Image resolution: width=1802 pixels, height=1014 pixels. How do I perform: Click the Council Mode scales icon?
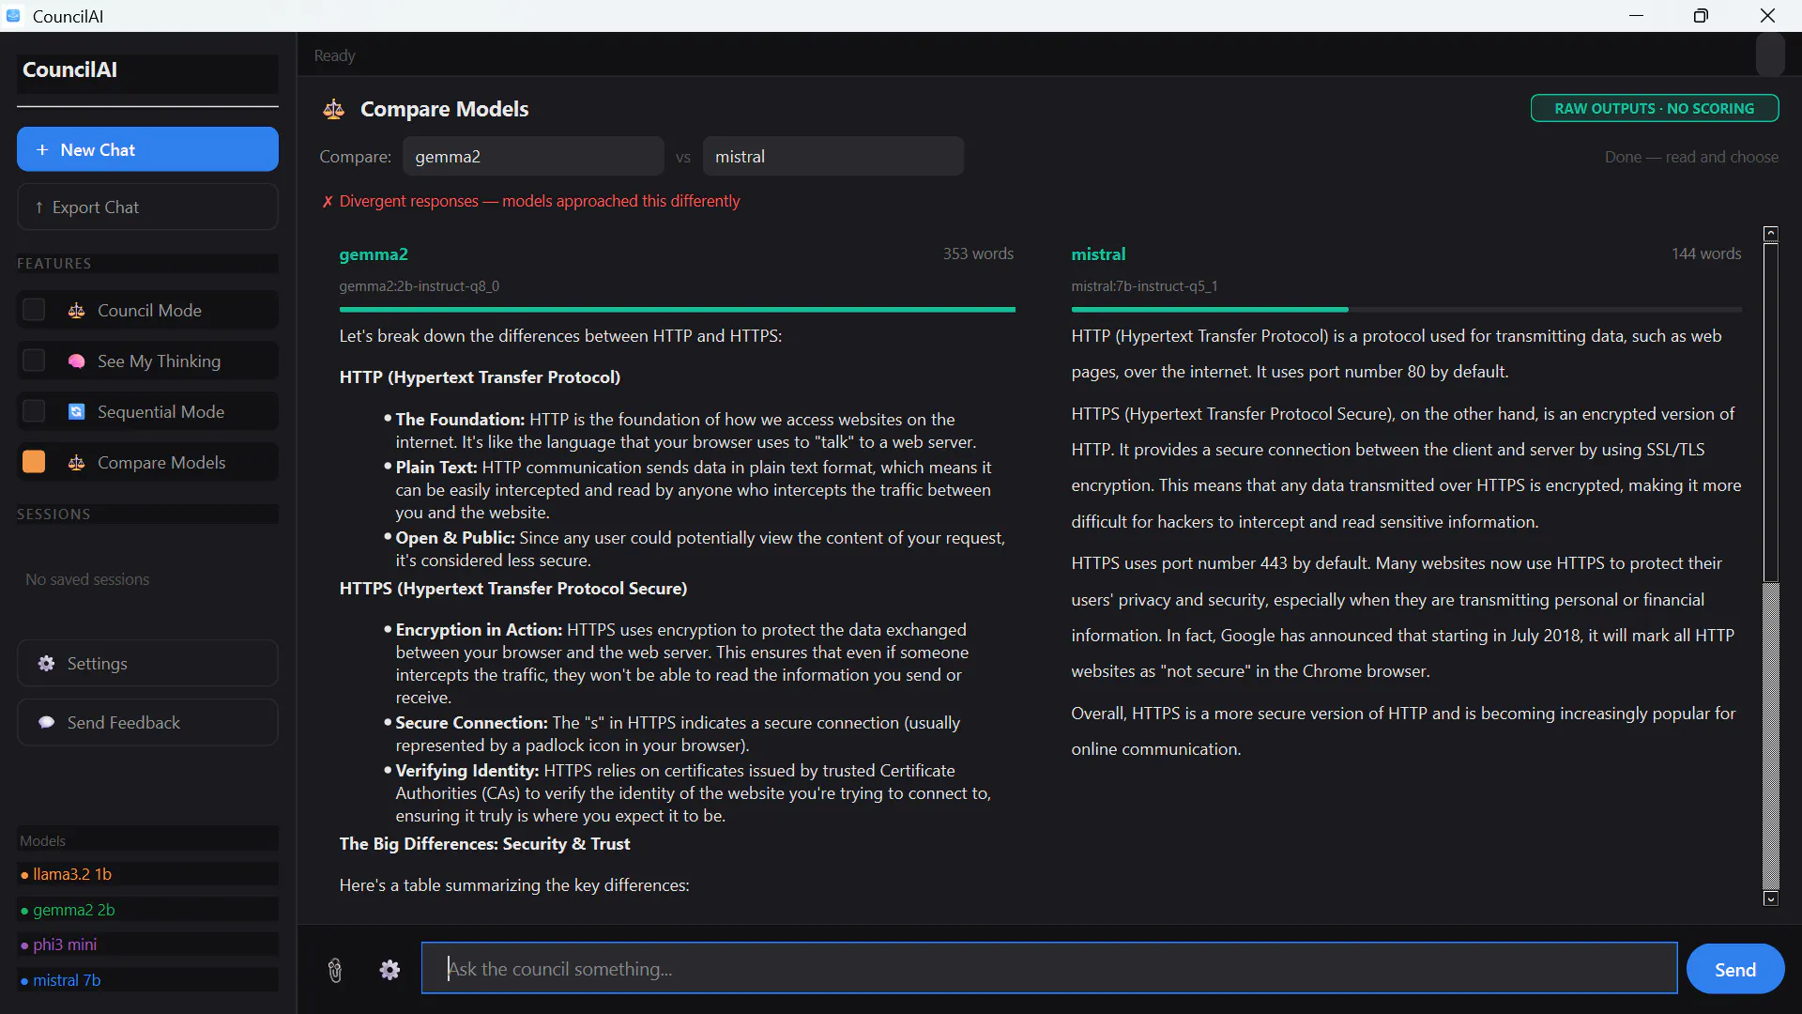[77, 311]
